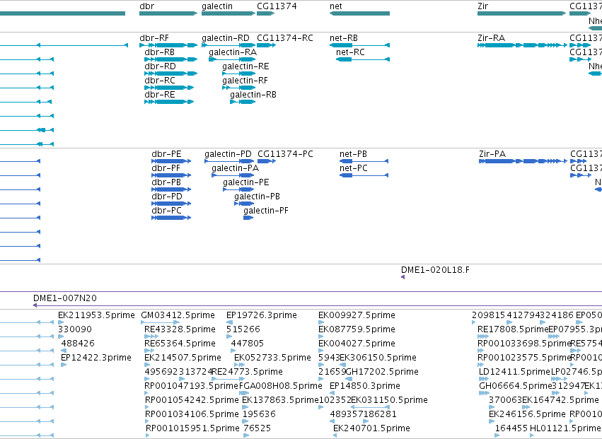Image resolution: width=602 pixels, height=439 pixels.
Task: Select transcript Zir-RA
Action: (523, 45)
